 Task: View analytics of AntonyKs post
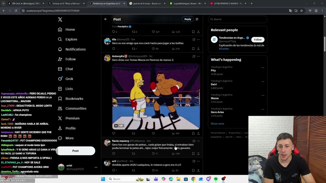tap(175, 133)
